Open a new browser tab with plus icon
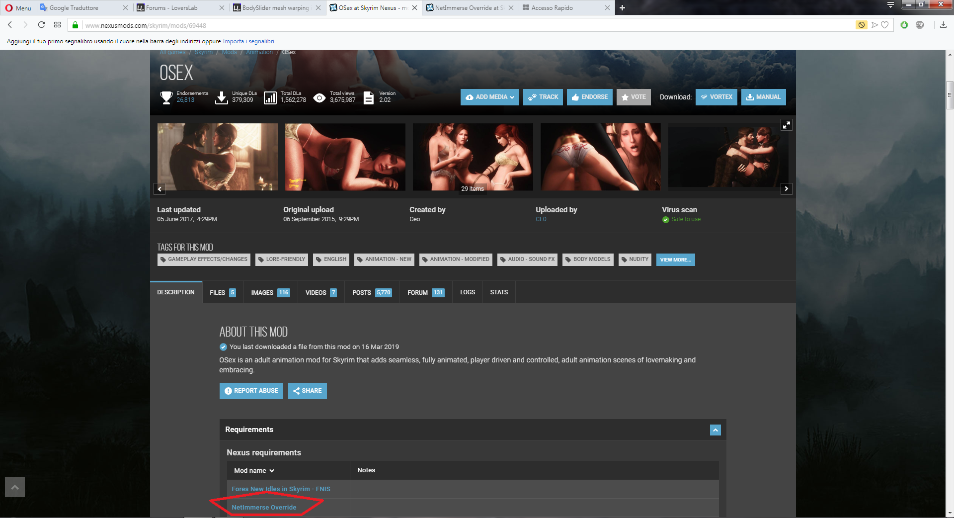The height and width of the screenshot is (518, 954). pyautogui.click(x=622, y=7)
